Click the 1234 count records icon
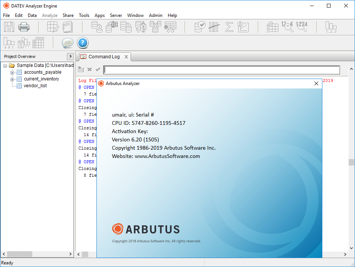 pyautogui.click(x=302, y=27)
